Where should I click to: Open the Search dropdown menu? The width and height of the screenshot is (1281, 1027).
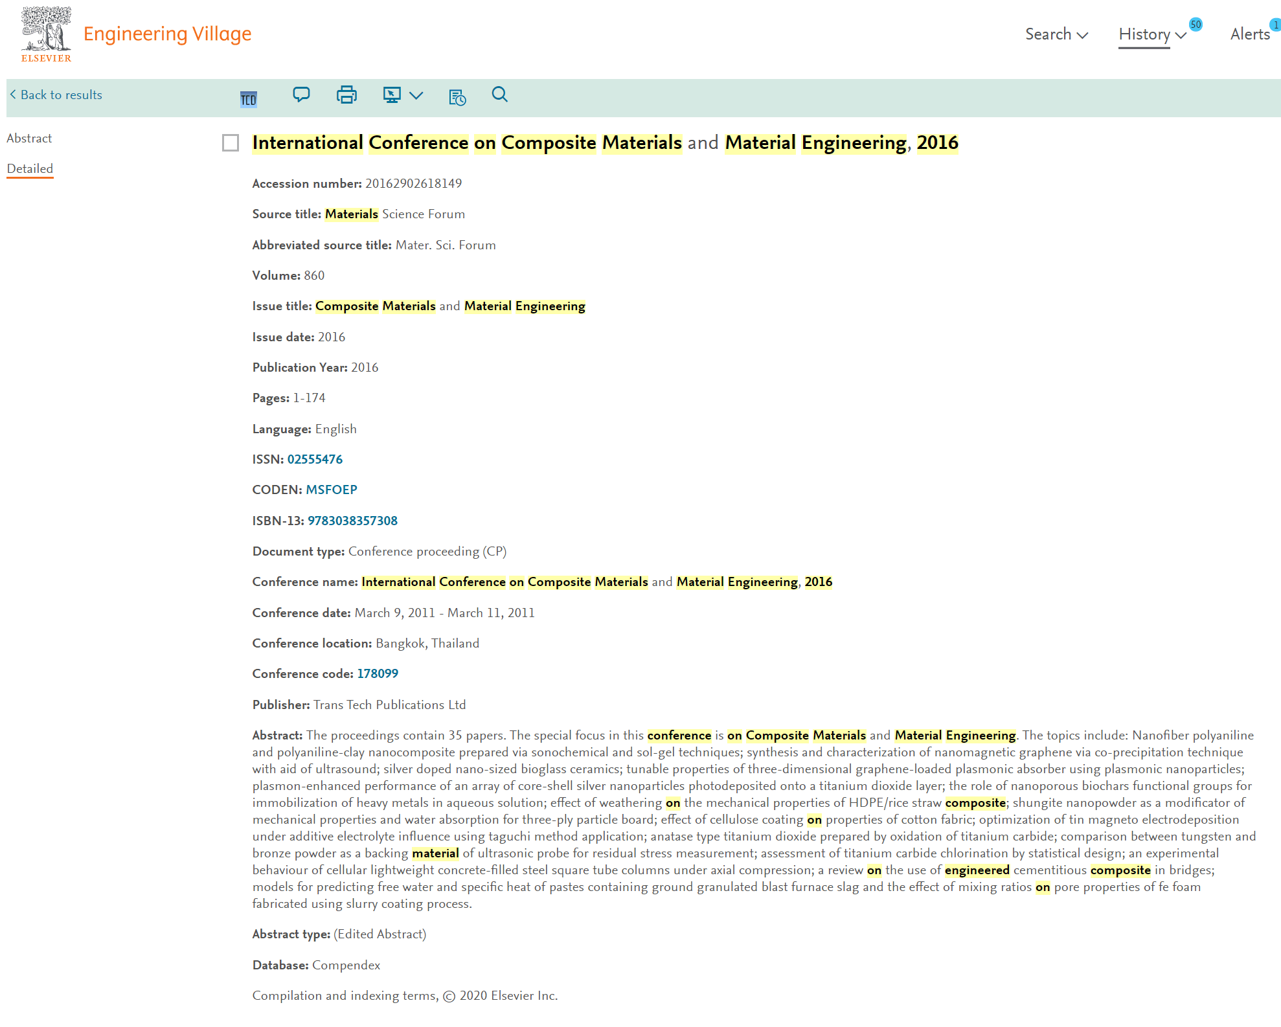point(1056,34)
